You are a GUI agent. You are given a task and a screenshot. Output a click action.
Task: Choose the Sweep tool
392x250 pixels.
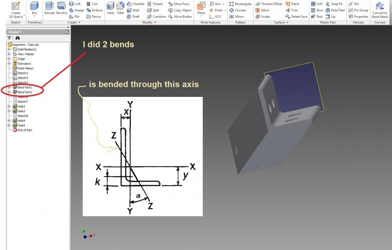coord(76,10)
